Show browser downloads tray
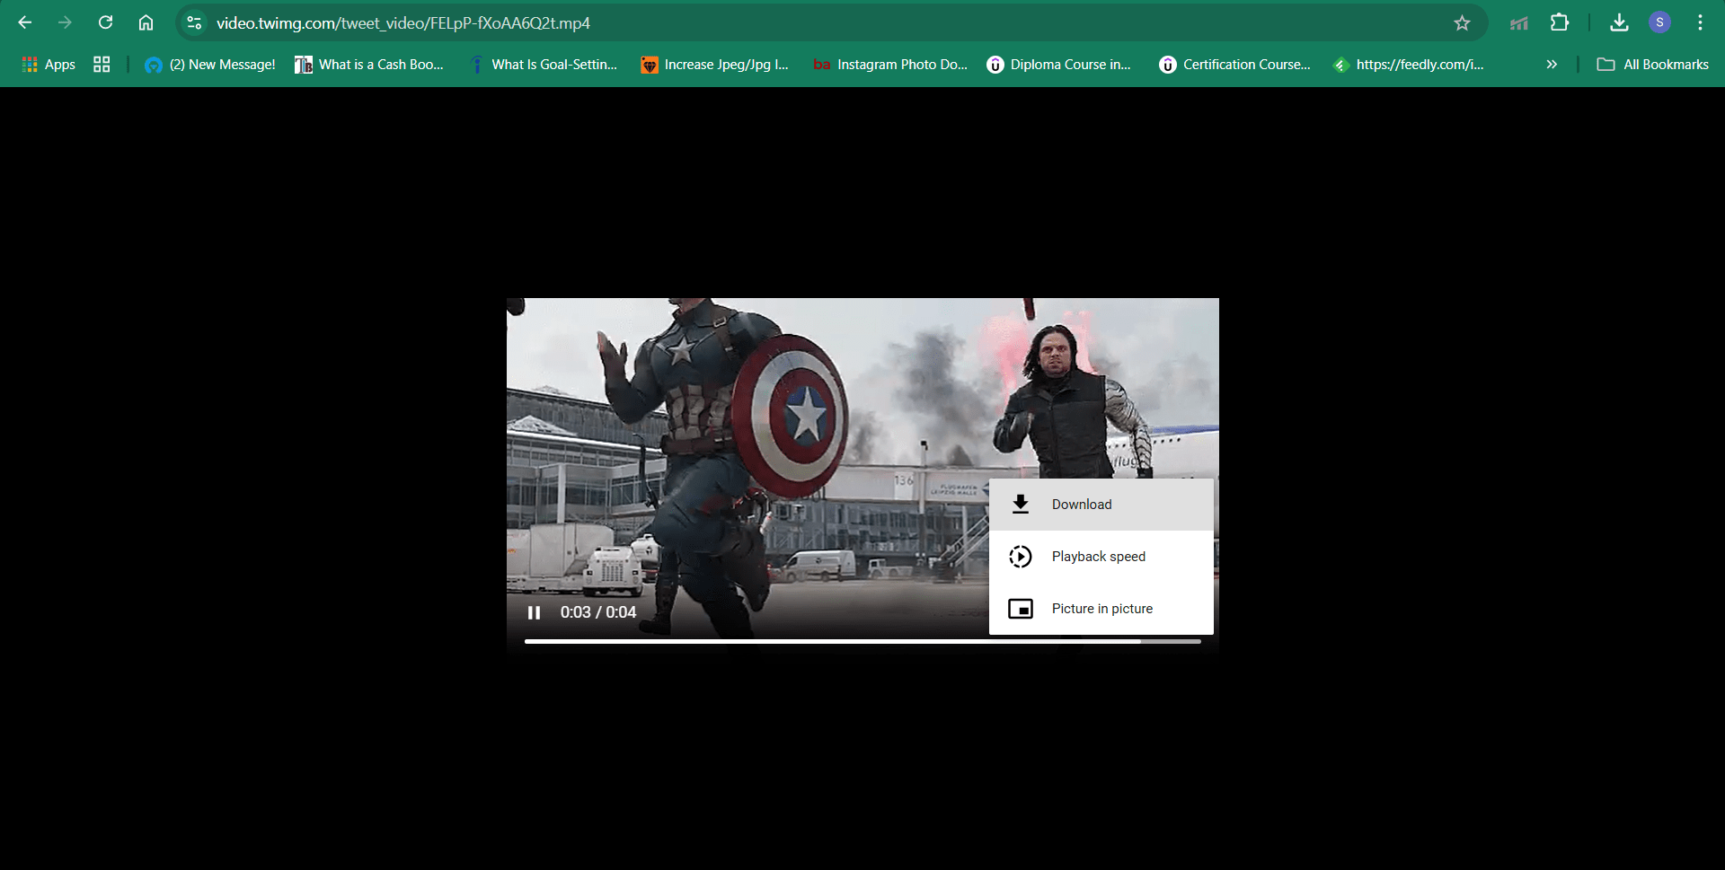 pyautogui.click(x=1619, y=22)
